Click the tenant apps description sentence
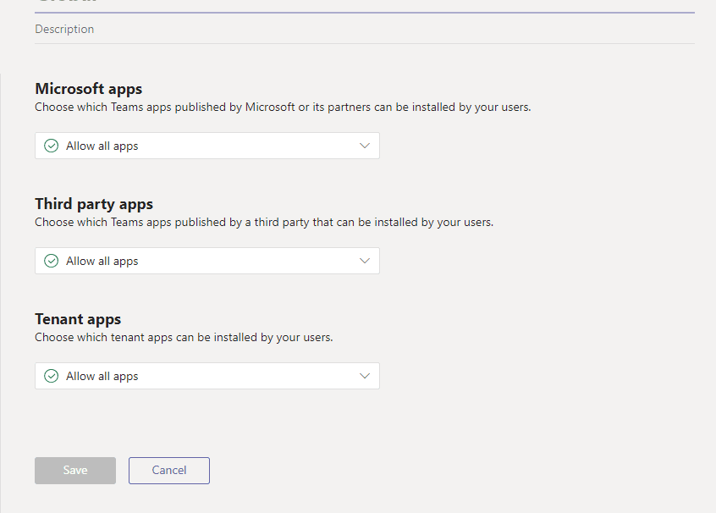 pyautogui.click(x=184, y=338)
